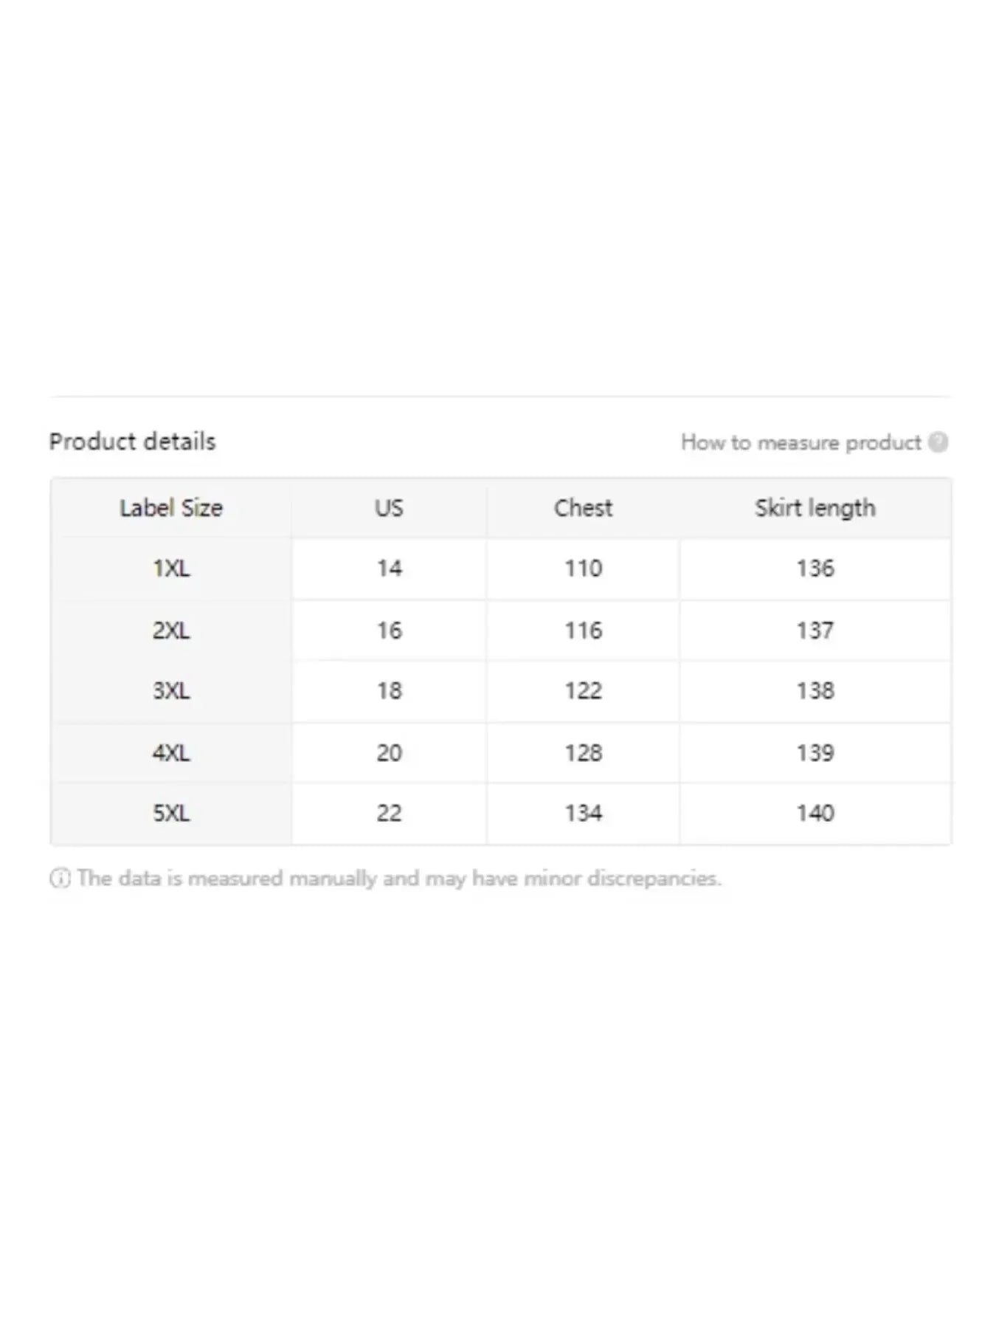Viewport: 996px width, 1329px height.
Task: Click the question mark help icon
Action: pos(938,442)
